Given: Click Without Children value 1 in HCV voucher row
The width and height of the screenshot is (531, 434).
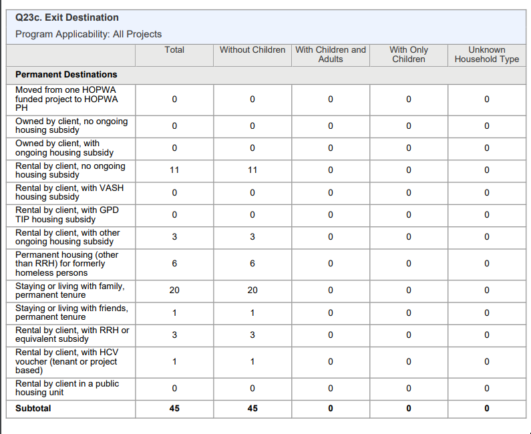Looking at the screenshot, I should pyautogui.click(x=252, y=361).
